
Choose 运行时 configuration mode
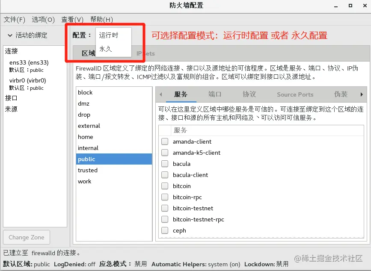[113, 35]
